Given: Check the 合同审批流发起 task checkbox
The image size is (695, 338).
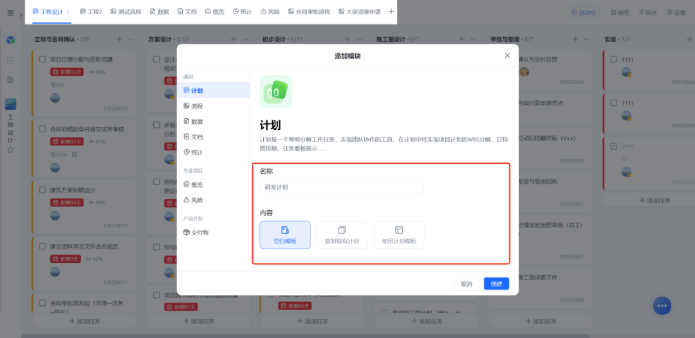Looking at the screenshot, I should coord(42,303).
